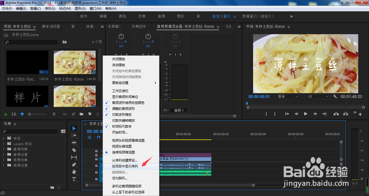This screenshot has width=369, height=196.
Task: Choose 关闭面板 from context menu
Action: pyautogui.click(x=131, y=59)
